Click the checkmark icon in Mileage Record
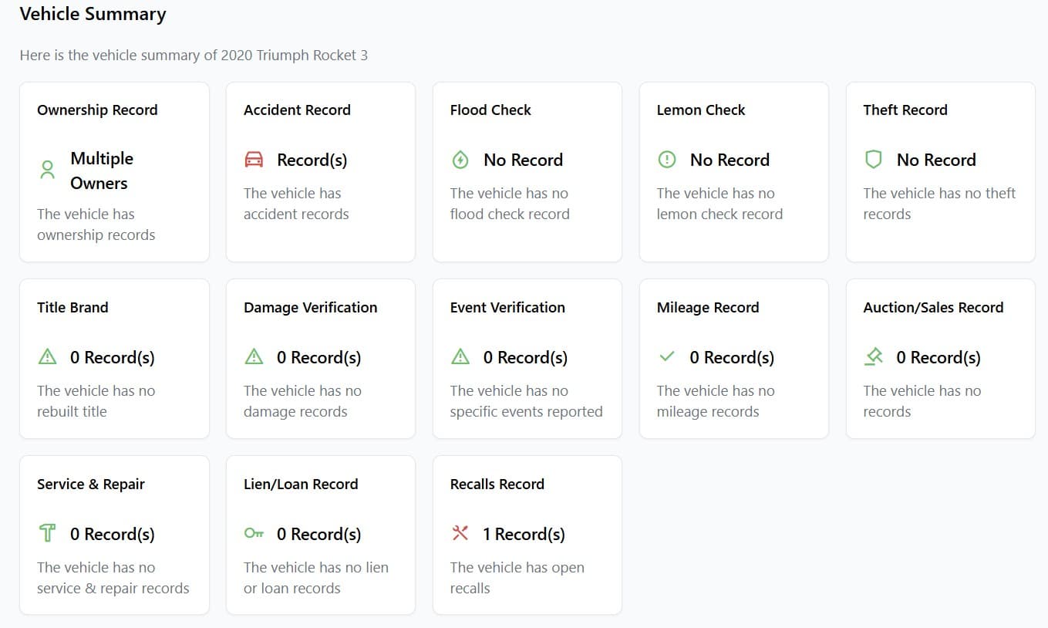This screenshot has height=628, width=1048. click(667, 356)
